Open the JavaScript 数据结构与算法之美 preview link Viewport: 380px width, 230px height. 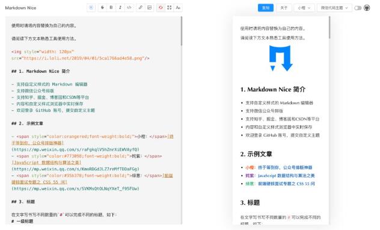point(286,175)
